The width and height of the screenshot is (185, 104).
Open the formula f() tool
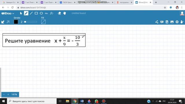(x=51, y=13)
